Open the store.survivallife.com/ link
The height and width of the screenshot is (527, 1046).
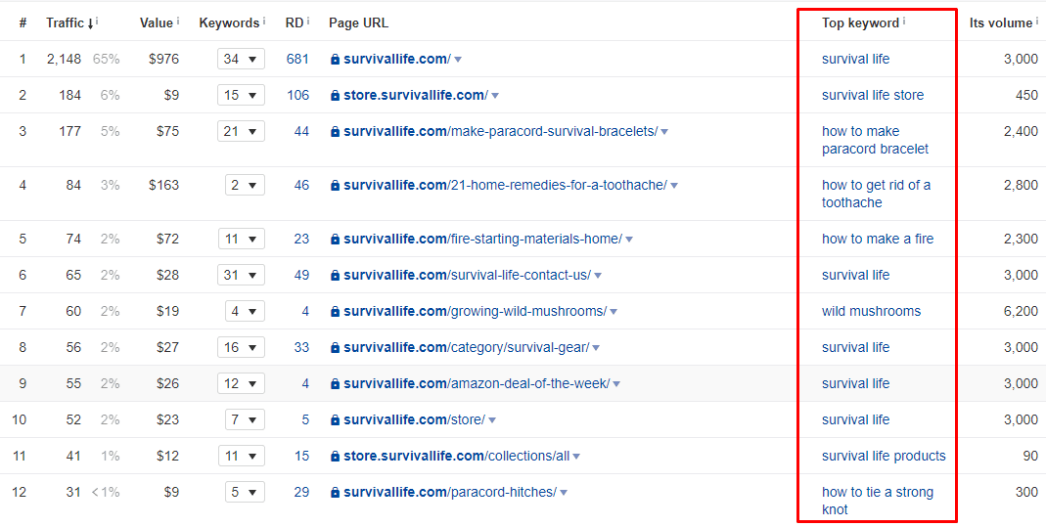(416, 95)
